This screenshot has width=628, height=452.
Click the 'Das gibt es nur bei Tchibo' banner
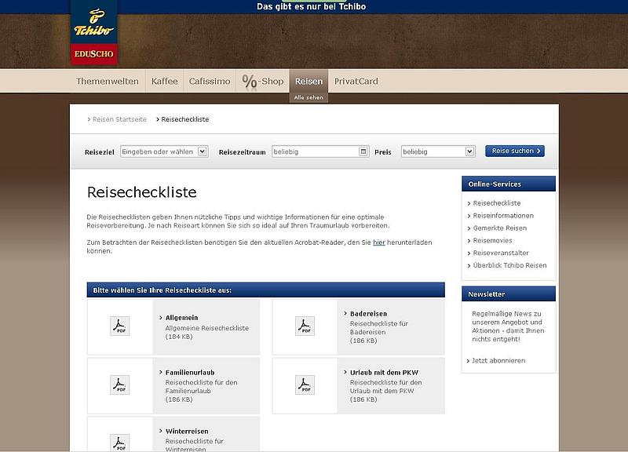311,6
